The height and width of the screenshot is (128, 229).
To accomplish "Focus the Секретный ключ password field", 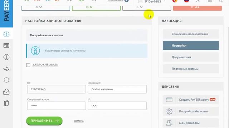I will [x=57, y=106].
